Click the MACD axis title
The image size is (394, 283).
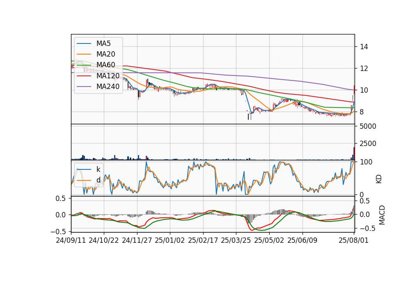(382, 215)
